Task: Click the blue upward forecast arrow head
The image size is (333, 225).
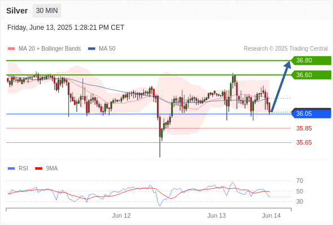Action: (288, 64)
